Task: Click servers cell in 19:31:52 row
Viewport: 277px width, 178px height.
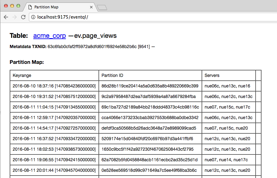Action: coord(229,96)
